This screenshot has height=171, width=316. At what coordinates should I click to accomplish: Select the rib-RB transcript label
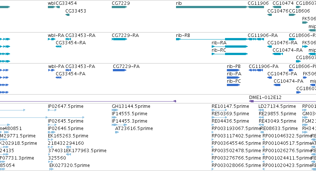(183, 35)
